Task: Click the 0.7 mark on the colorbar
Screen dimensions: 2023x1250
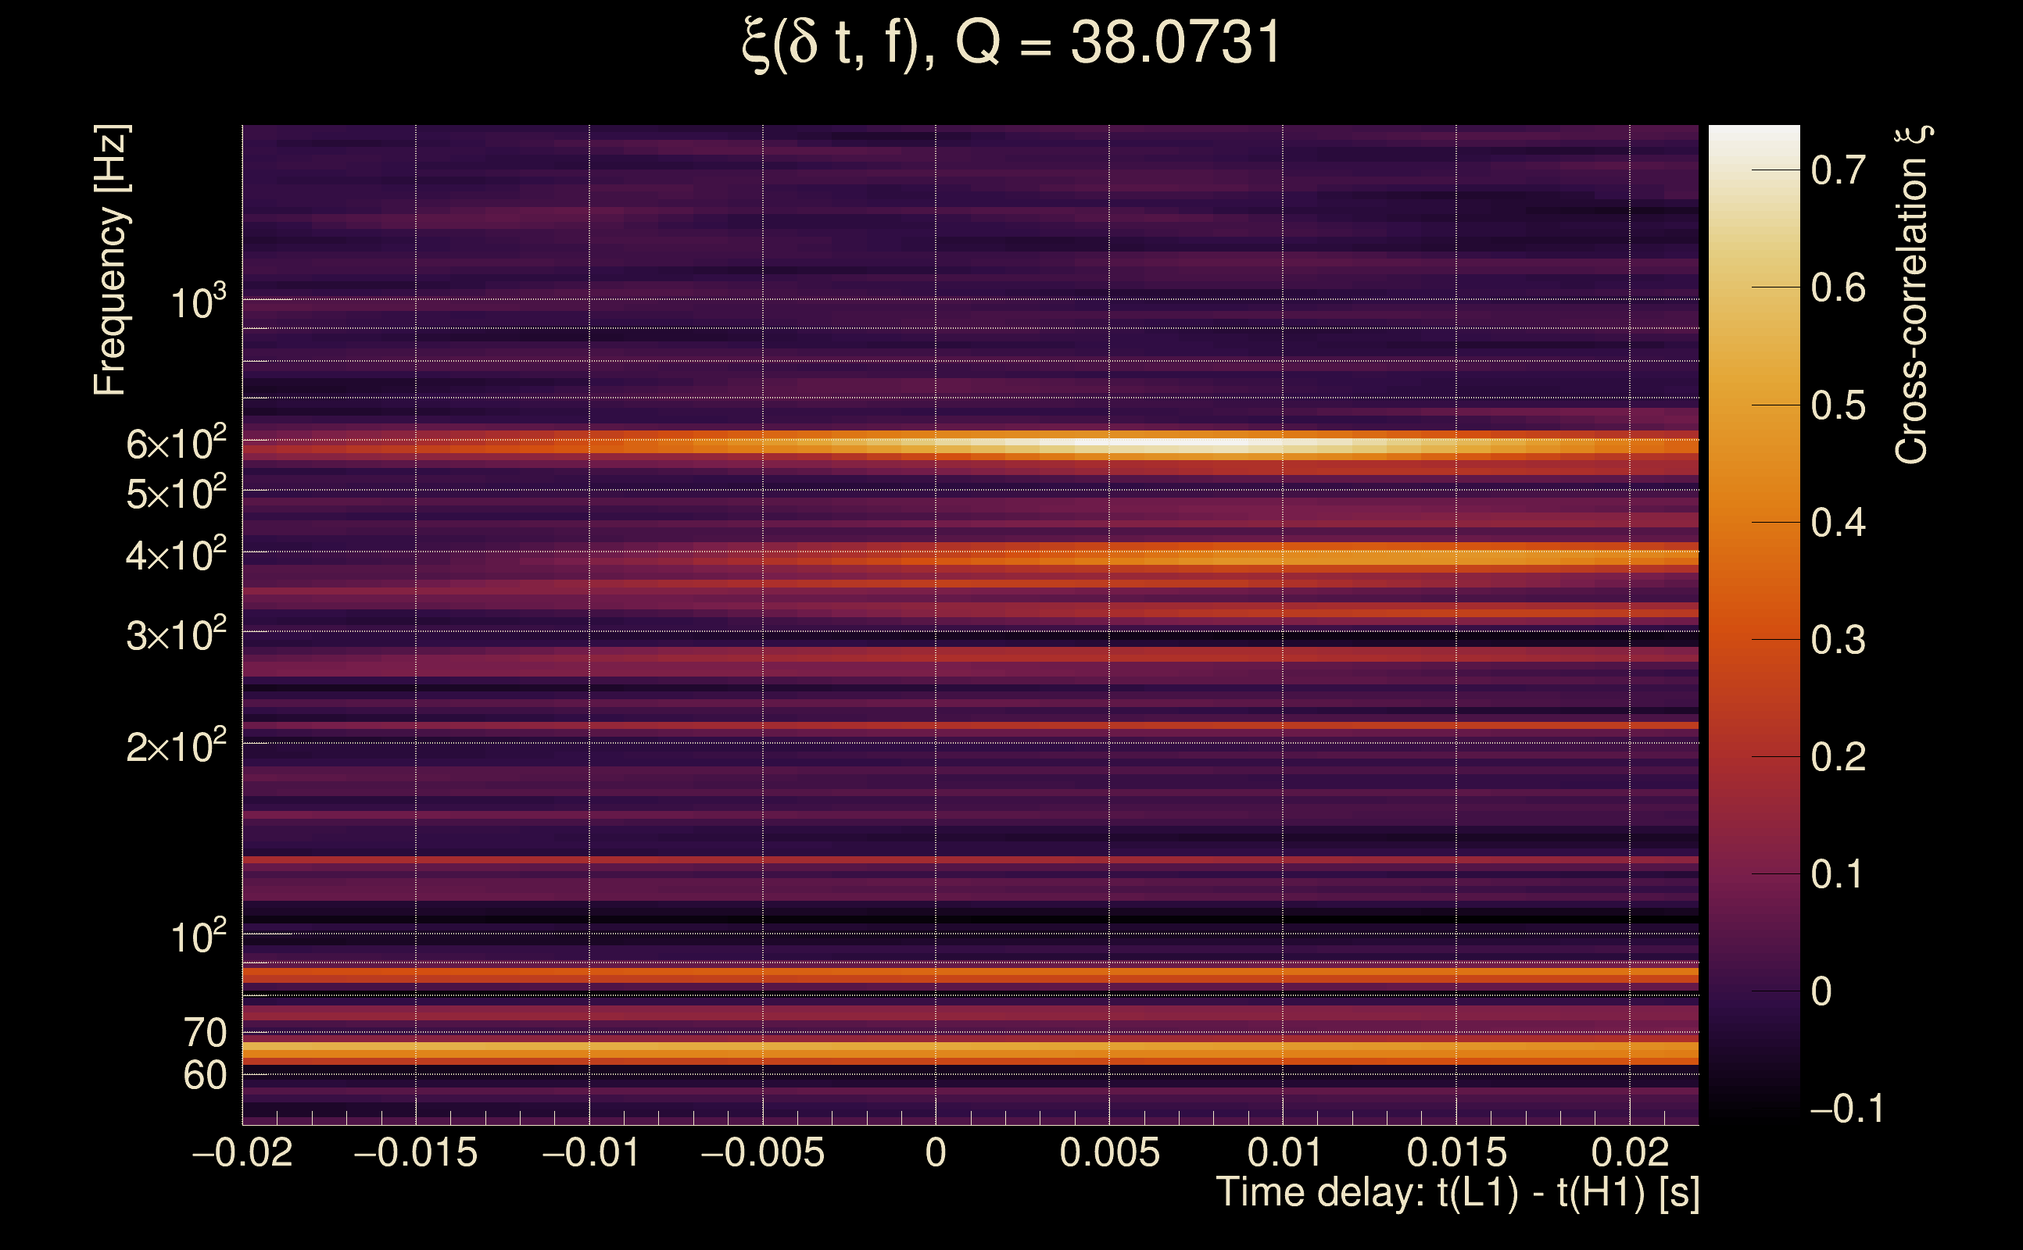Action: (x=1838, y=170)
